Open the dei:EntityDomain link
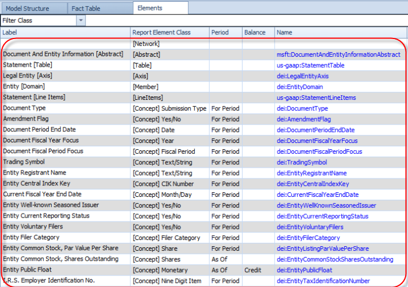Viewport: 408px width, 287px height. click(x=300, y=87)
